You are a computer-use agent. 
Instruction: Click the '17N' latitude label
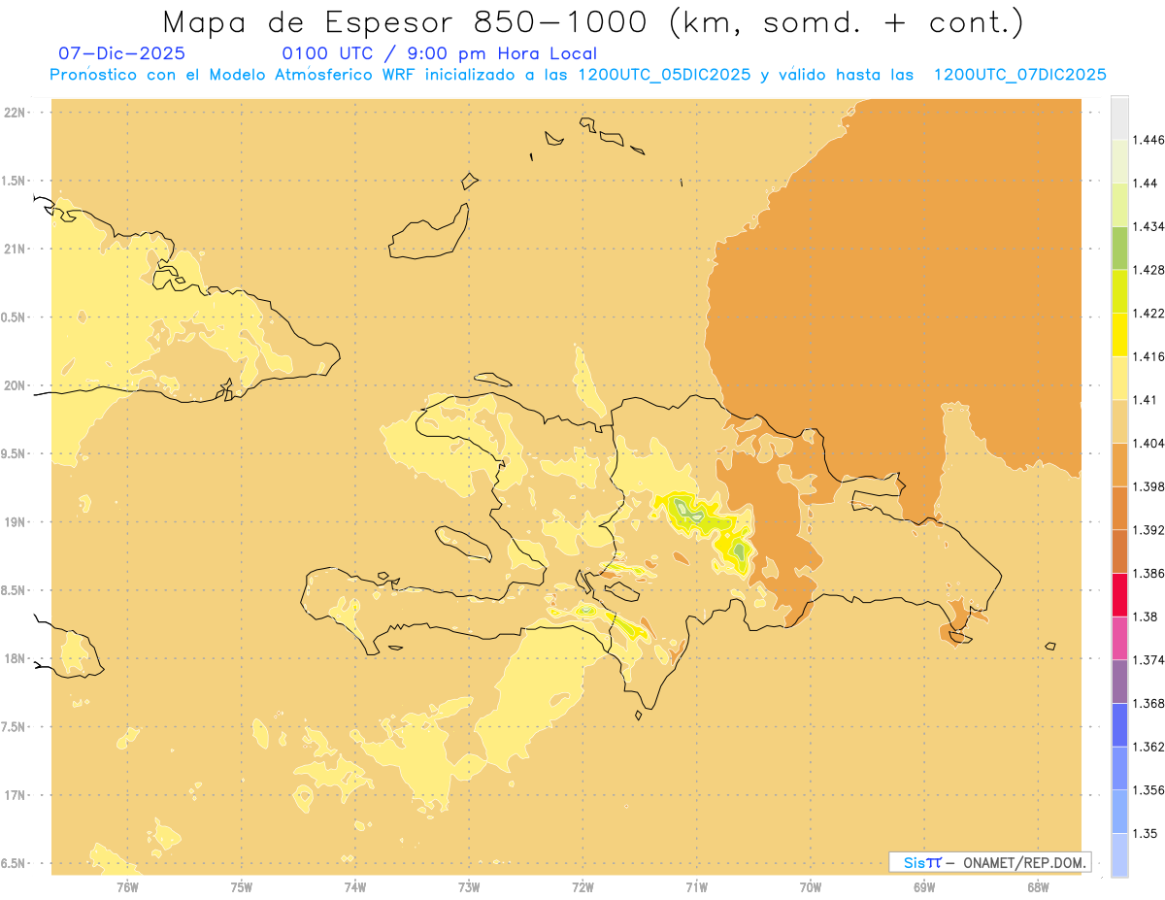pyautogui.click(x=15, y=795)
